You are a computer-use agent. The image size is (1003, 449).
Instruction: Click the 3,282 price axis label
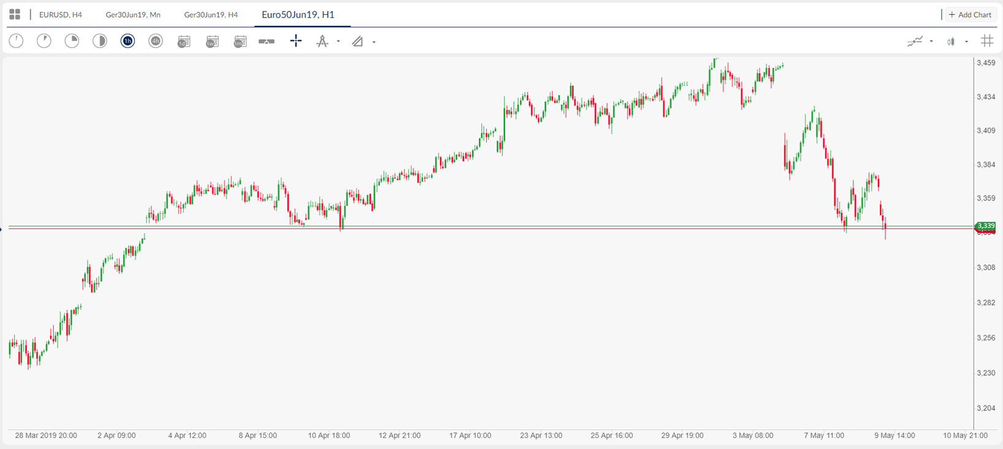986,303
